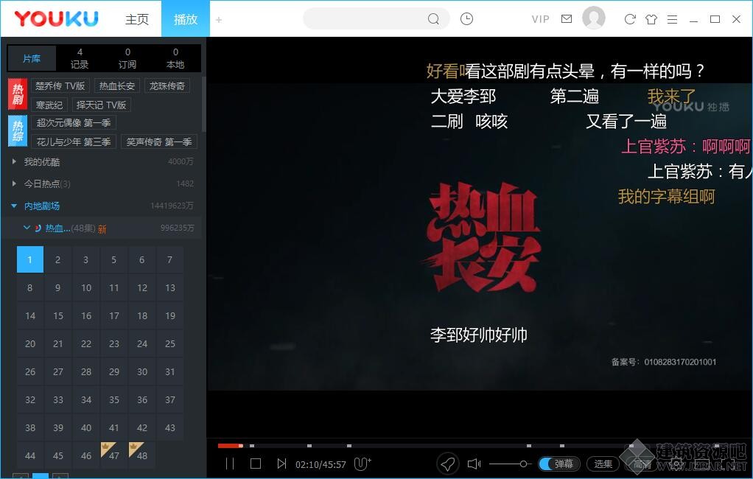The width and height of the screenshot is (753, 479).
Task: Play episode 43
Action: coord(170,427)
